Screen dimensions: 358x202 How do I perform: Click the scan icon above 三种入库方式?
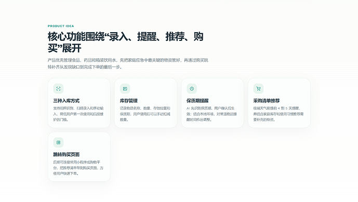pos(58,89)
